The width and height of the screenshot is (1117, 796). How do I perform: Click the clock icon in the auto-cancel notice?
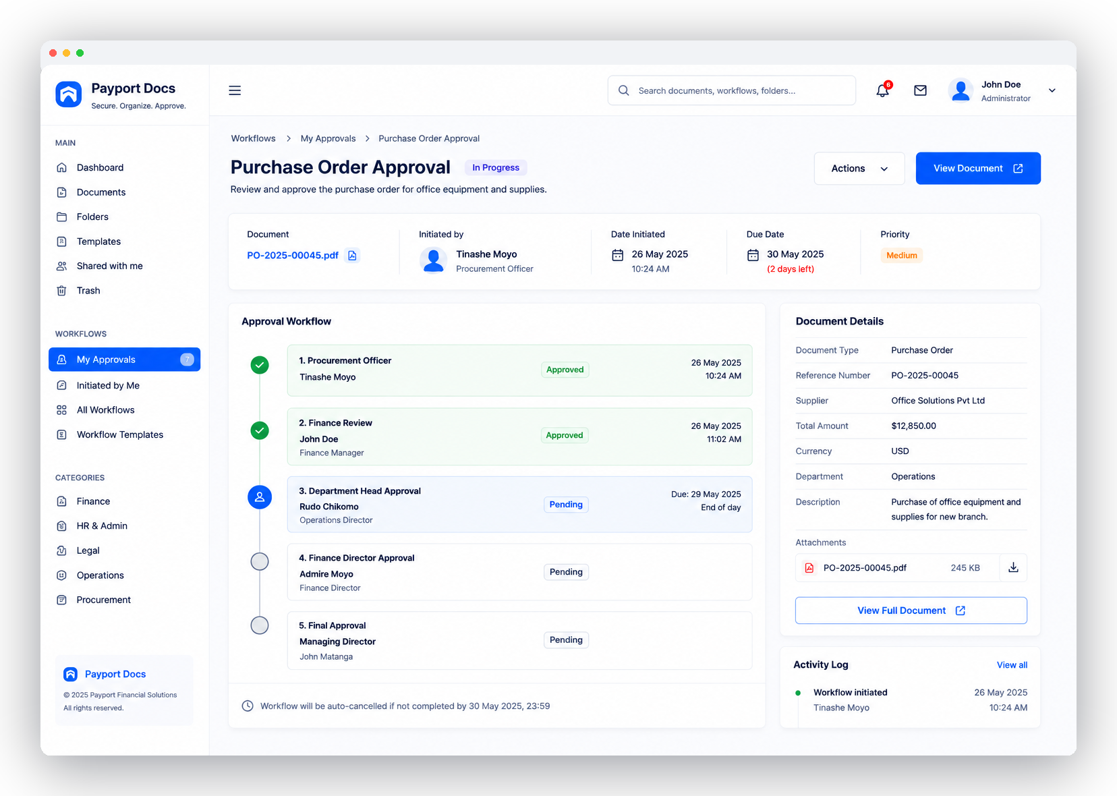tap(248, 706)
